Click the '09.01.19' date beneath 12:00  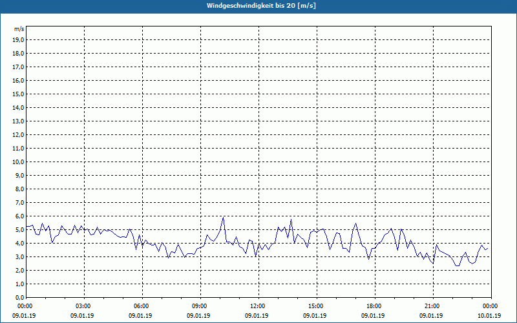coord(257,315)
